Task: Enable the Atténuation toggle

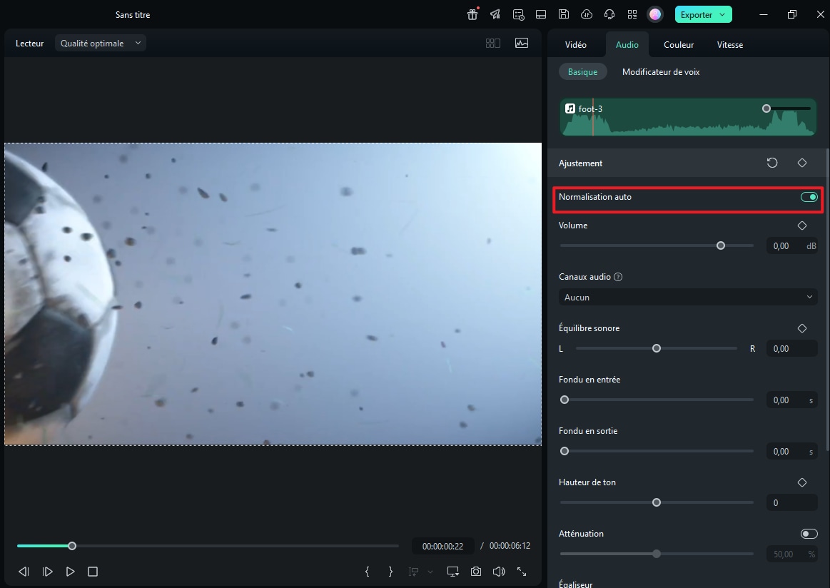Action: [809, 534]
